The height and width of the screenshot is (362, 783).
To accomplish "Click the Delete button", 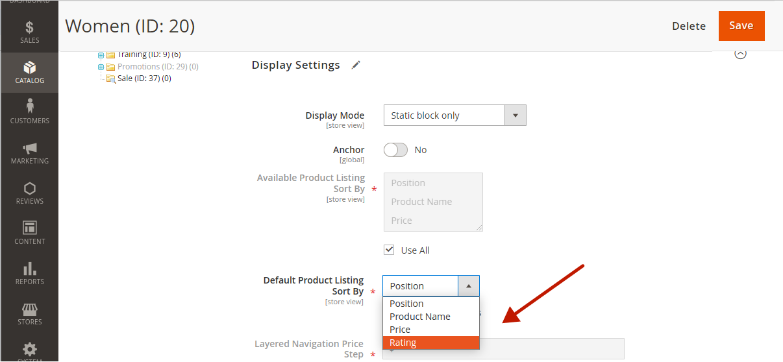I will pos(689,26).
